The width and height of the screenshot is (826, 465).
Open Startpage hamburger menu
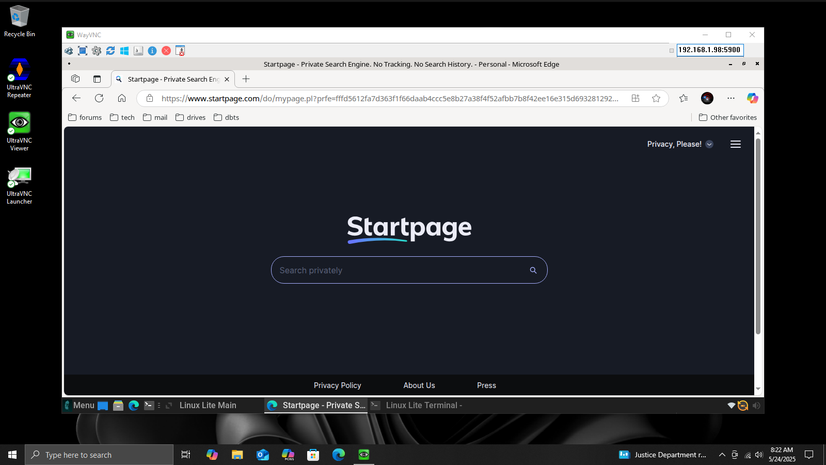(x=736, y=144)
